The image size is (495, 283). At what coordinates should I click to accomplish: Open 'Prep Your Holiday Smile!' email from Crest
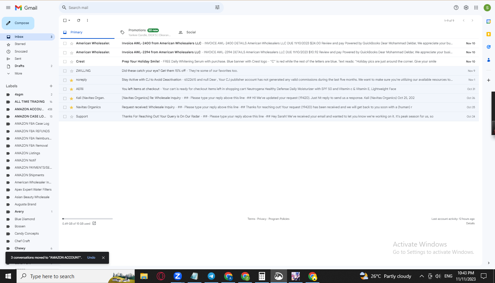(269, 61)
